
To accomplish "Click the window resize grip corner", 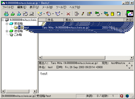I will pos(132,96).
